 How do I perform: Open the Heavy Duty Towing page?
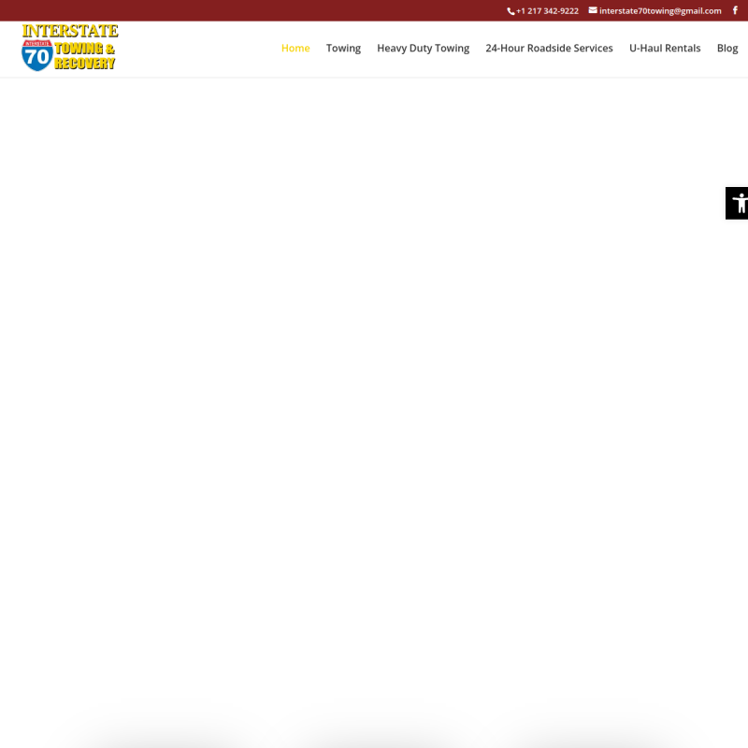pos(424,49)
